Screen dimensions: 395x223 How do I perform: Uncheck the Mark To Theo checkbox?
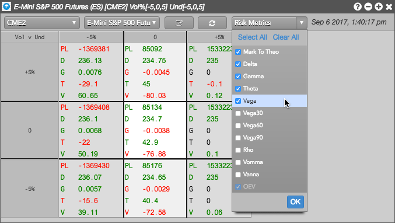tap(238, 52)
